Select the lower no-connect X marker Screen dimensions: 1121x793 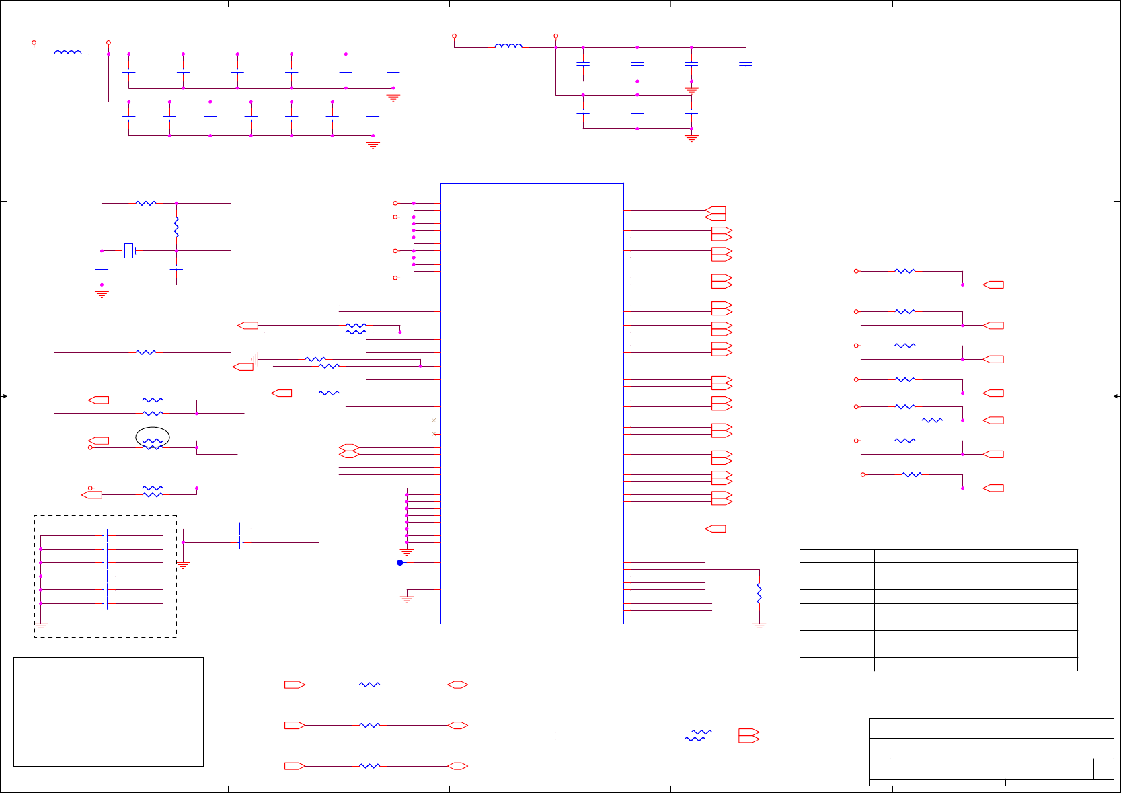[434, 434]
